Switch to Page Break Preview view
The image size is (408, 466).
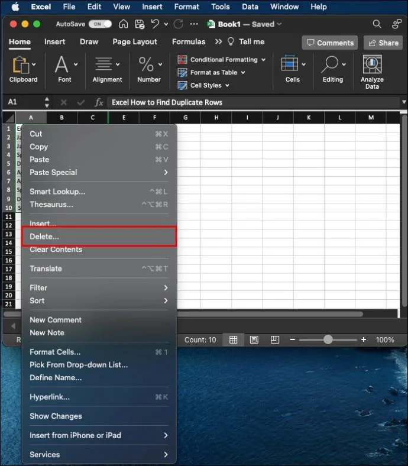click(x=275, y=340)
